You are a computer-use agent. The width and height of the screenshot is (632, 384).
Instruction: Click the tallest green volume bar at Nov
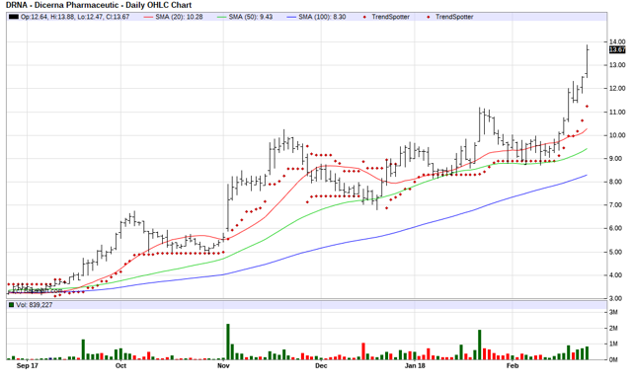[228, 342]
